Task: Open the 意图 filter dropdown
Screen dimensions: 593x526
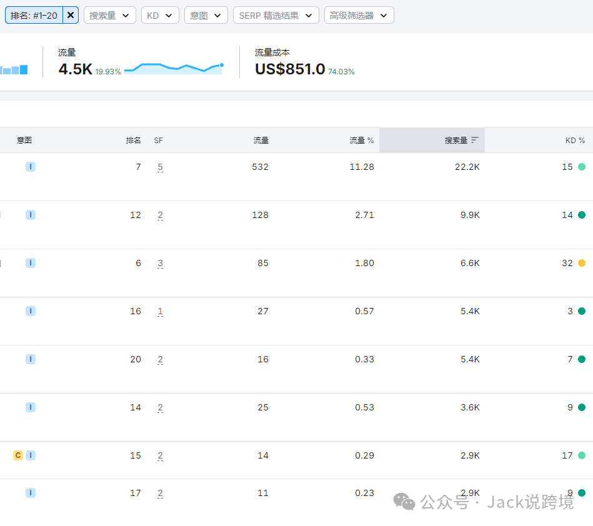Action: pos(206,15)
